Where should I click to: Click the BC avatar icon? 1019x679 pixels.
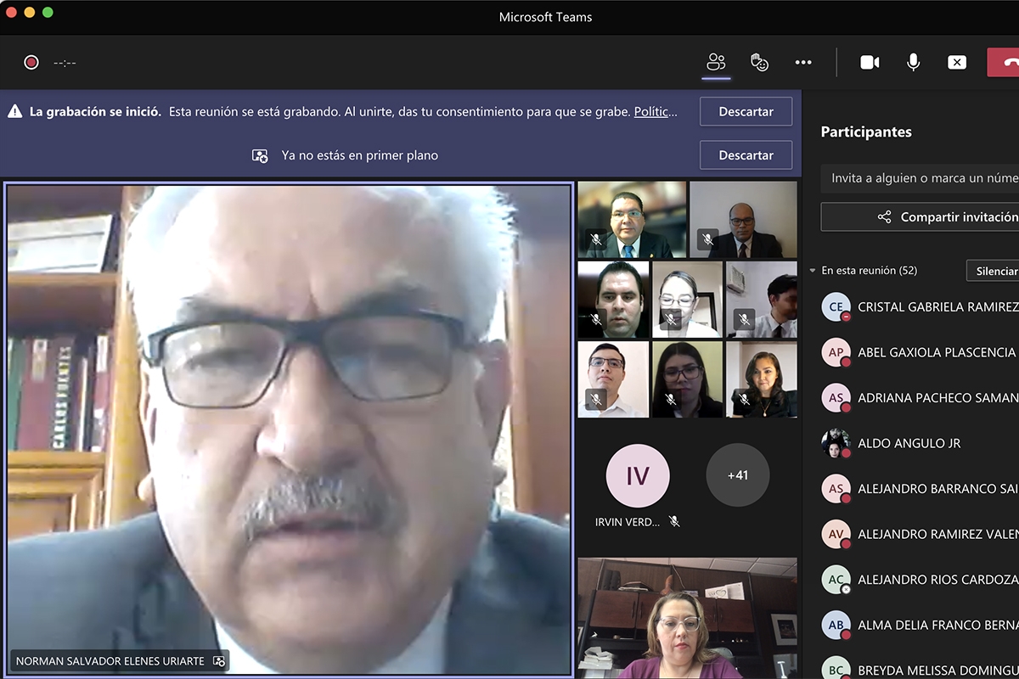pos(836,668)
